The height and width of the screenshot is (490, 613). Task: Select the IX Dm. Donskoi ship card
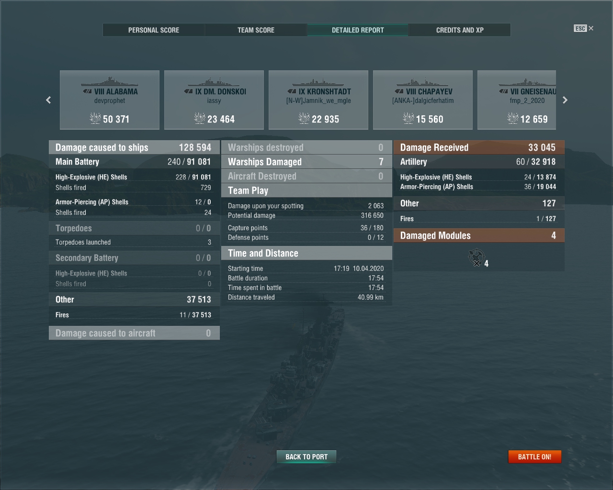[214, 100]
